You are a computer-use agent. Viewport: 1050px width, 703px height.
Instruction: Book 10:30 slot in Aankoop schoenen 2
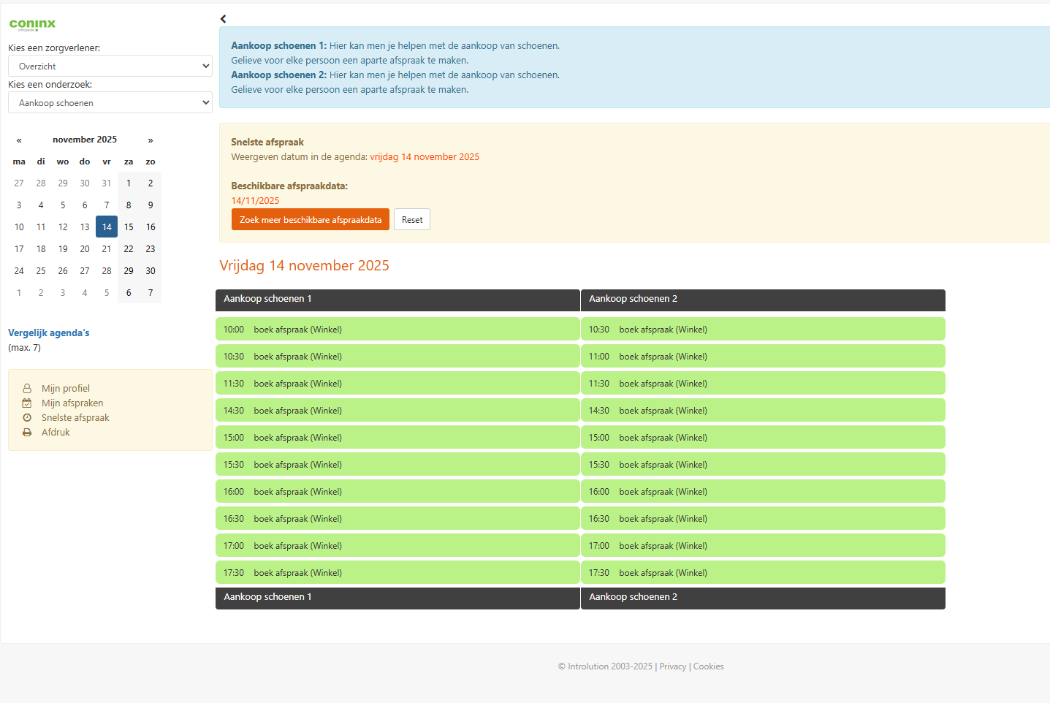coord(763,330)
